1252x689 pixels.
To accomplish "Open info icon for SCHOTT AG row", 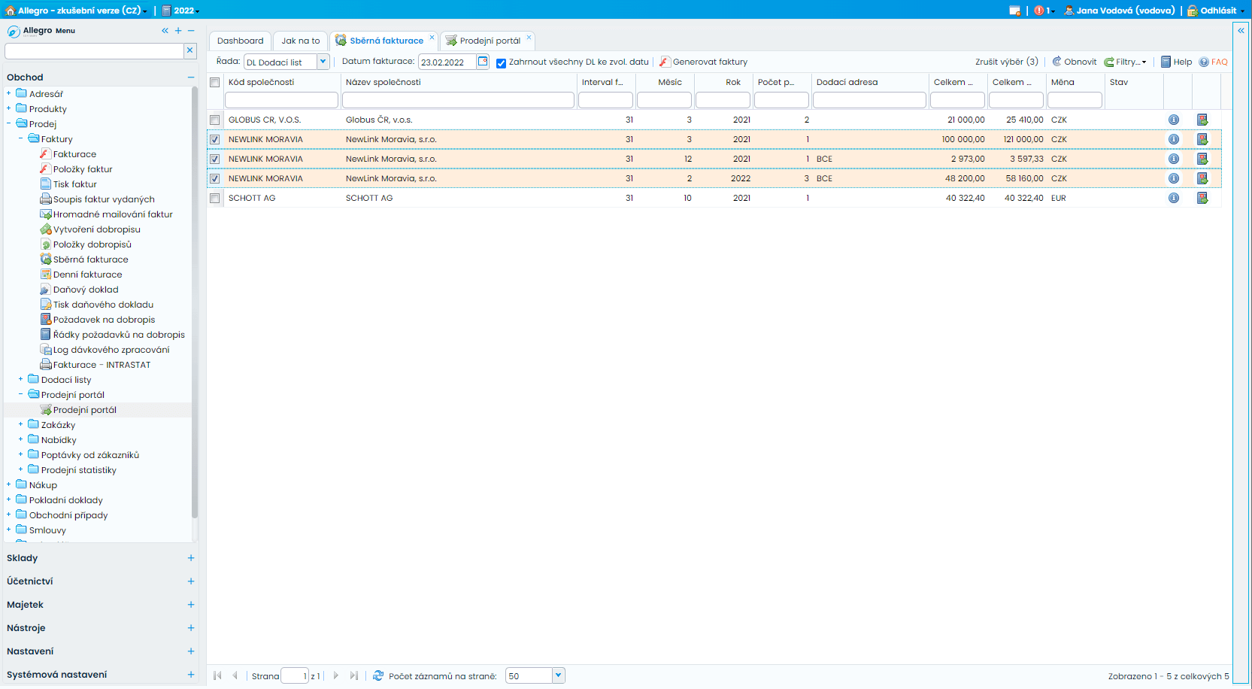I will [x=1174, y=198].
